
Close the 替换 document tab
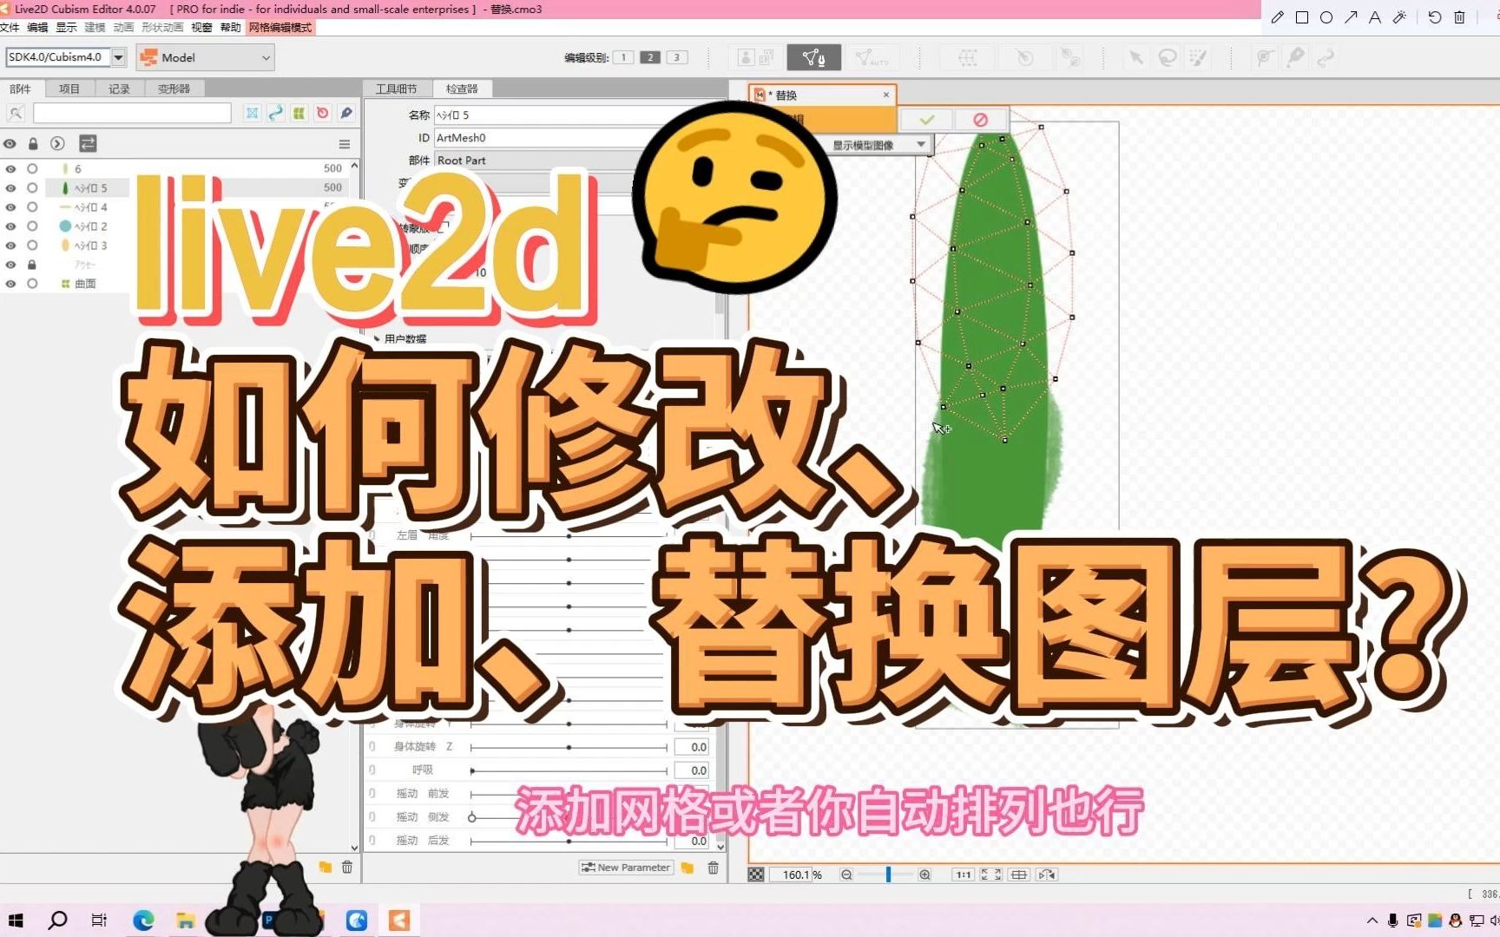886,95
